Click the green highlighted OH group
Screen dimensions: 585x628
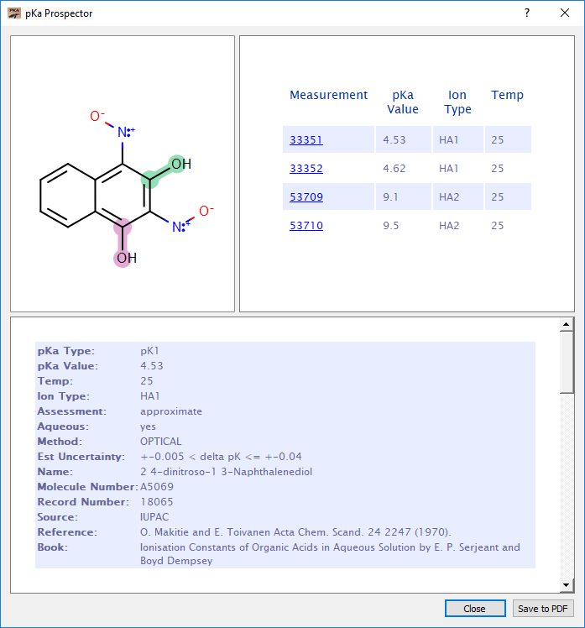click(178, 165)
